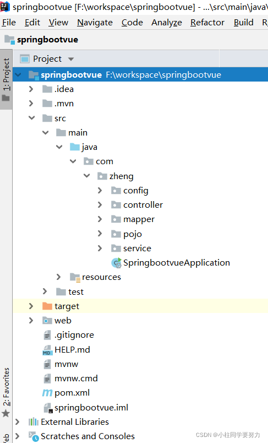This screenshot has width=268, height=443.
Task: Click the External Libraries icon
Action: [33, 422]
